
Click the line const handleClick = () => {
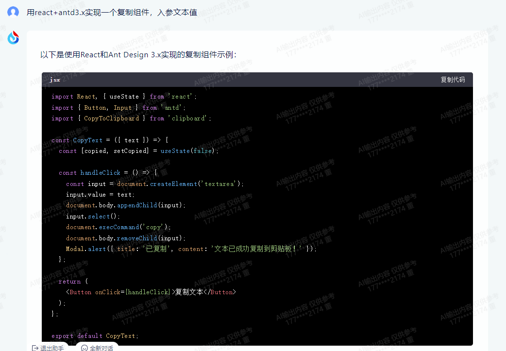pyautogui.click(x=108, y=173)
